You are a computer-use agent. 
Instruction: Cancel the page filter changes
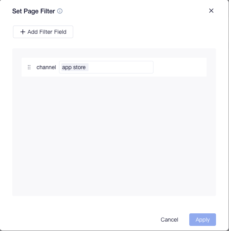coord(169,220)
